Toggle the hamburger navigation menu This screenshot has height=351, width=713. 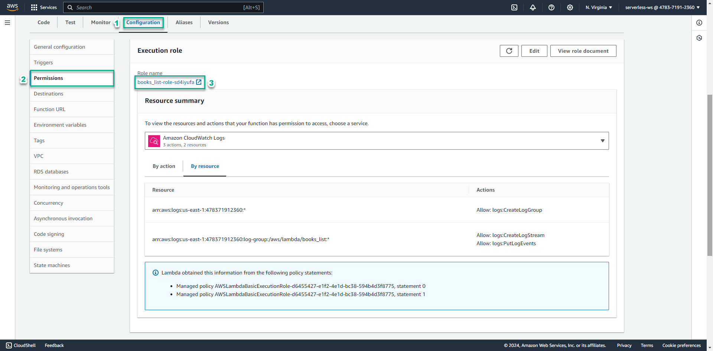(7, 23)
